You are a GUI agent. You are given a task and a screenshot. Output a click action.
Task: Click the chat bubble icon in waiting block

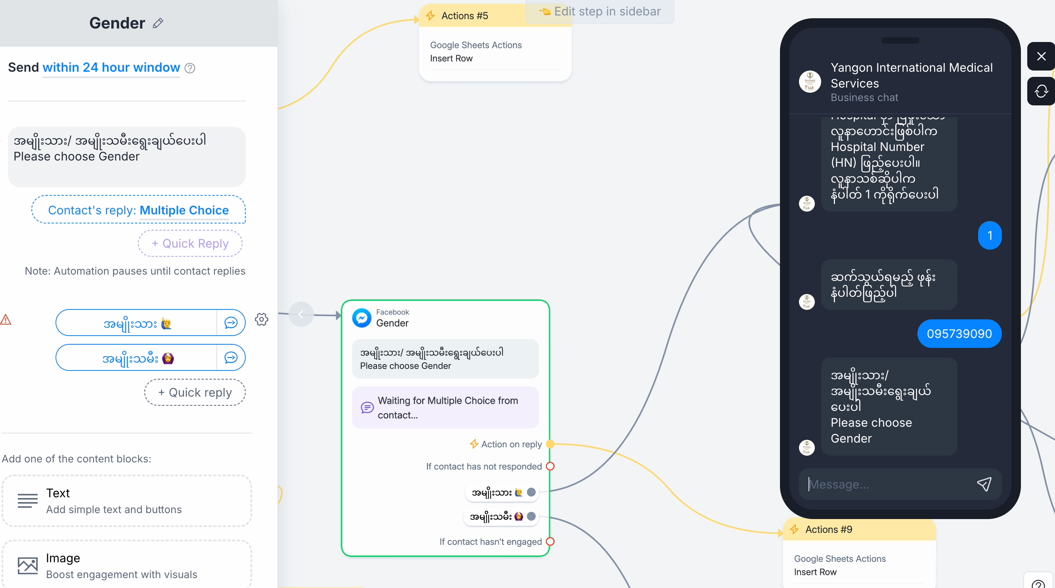coord(367,408)
